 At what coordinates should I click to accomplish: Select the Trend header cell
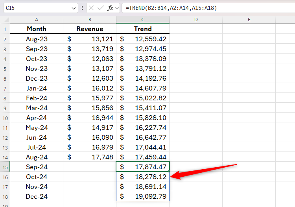click(x=143, y=29)
